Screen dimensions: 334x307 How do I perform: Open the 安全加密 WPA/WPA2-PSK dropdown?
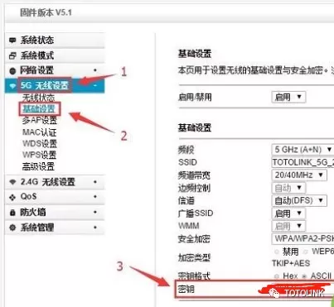pos(303,238)
